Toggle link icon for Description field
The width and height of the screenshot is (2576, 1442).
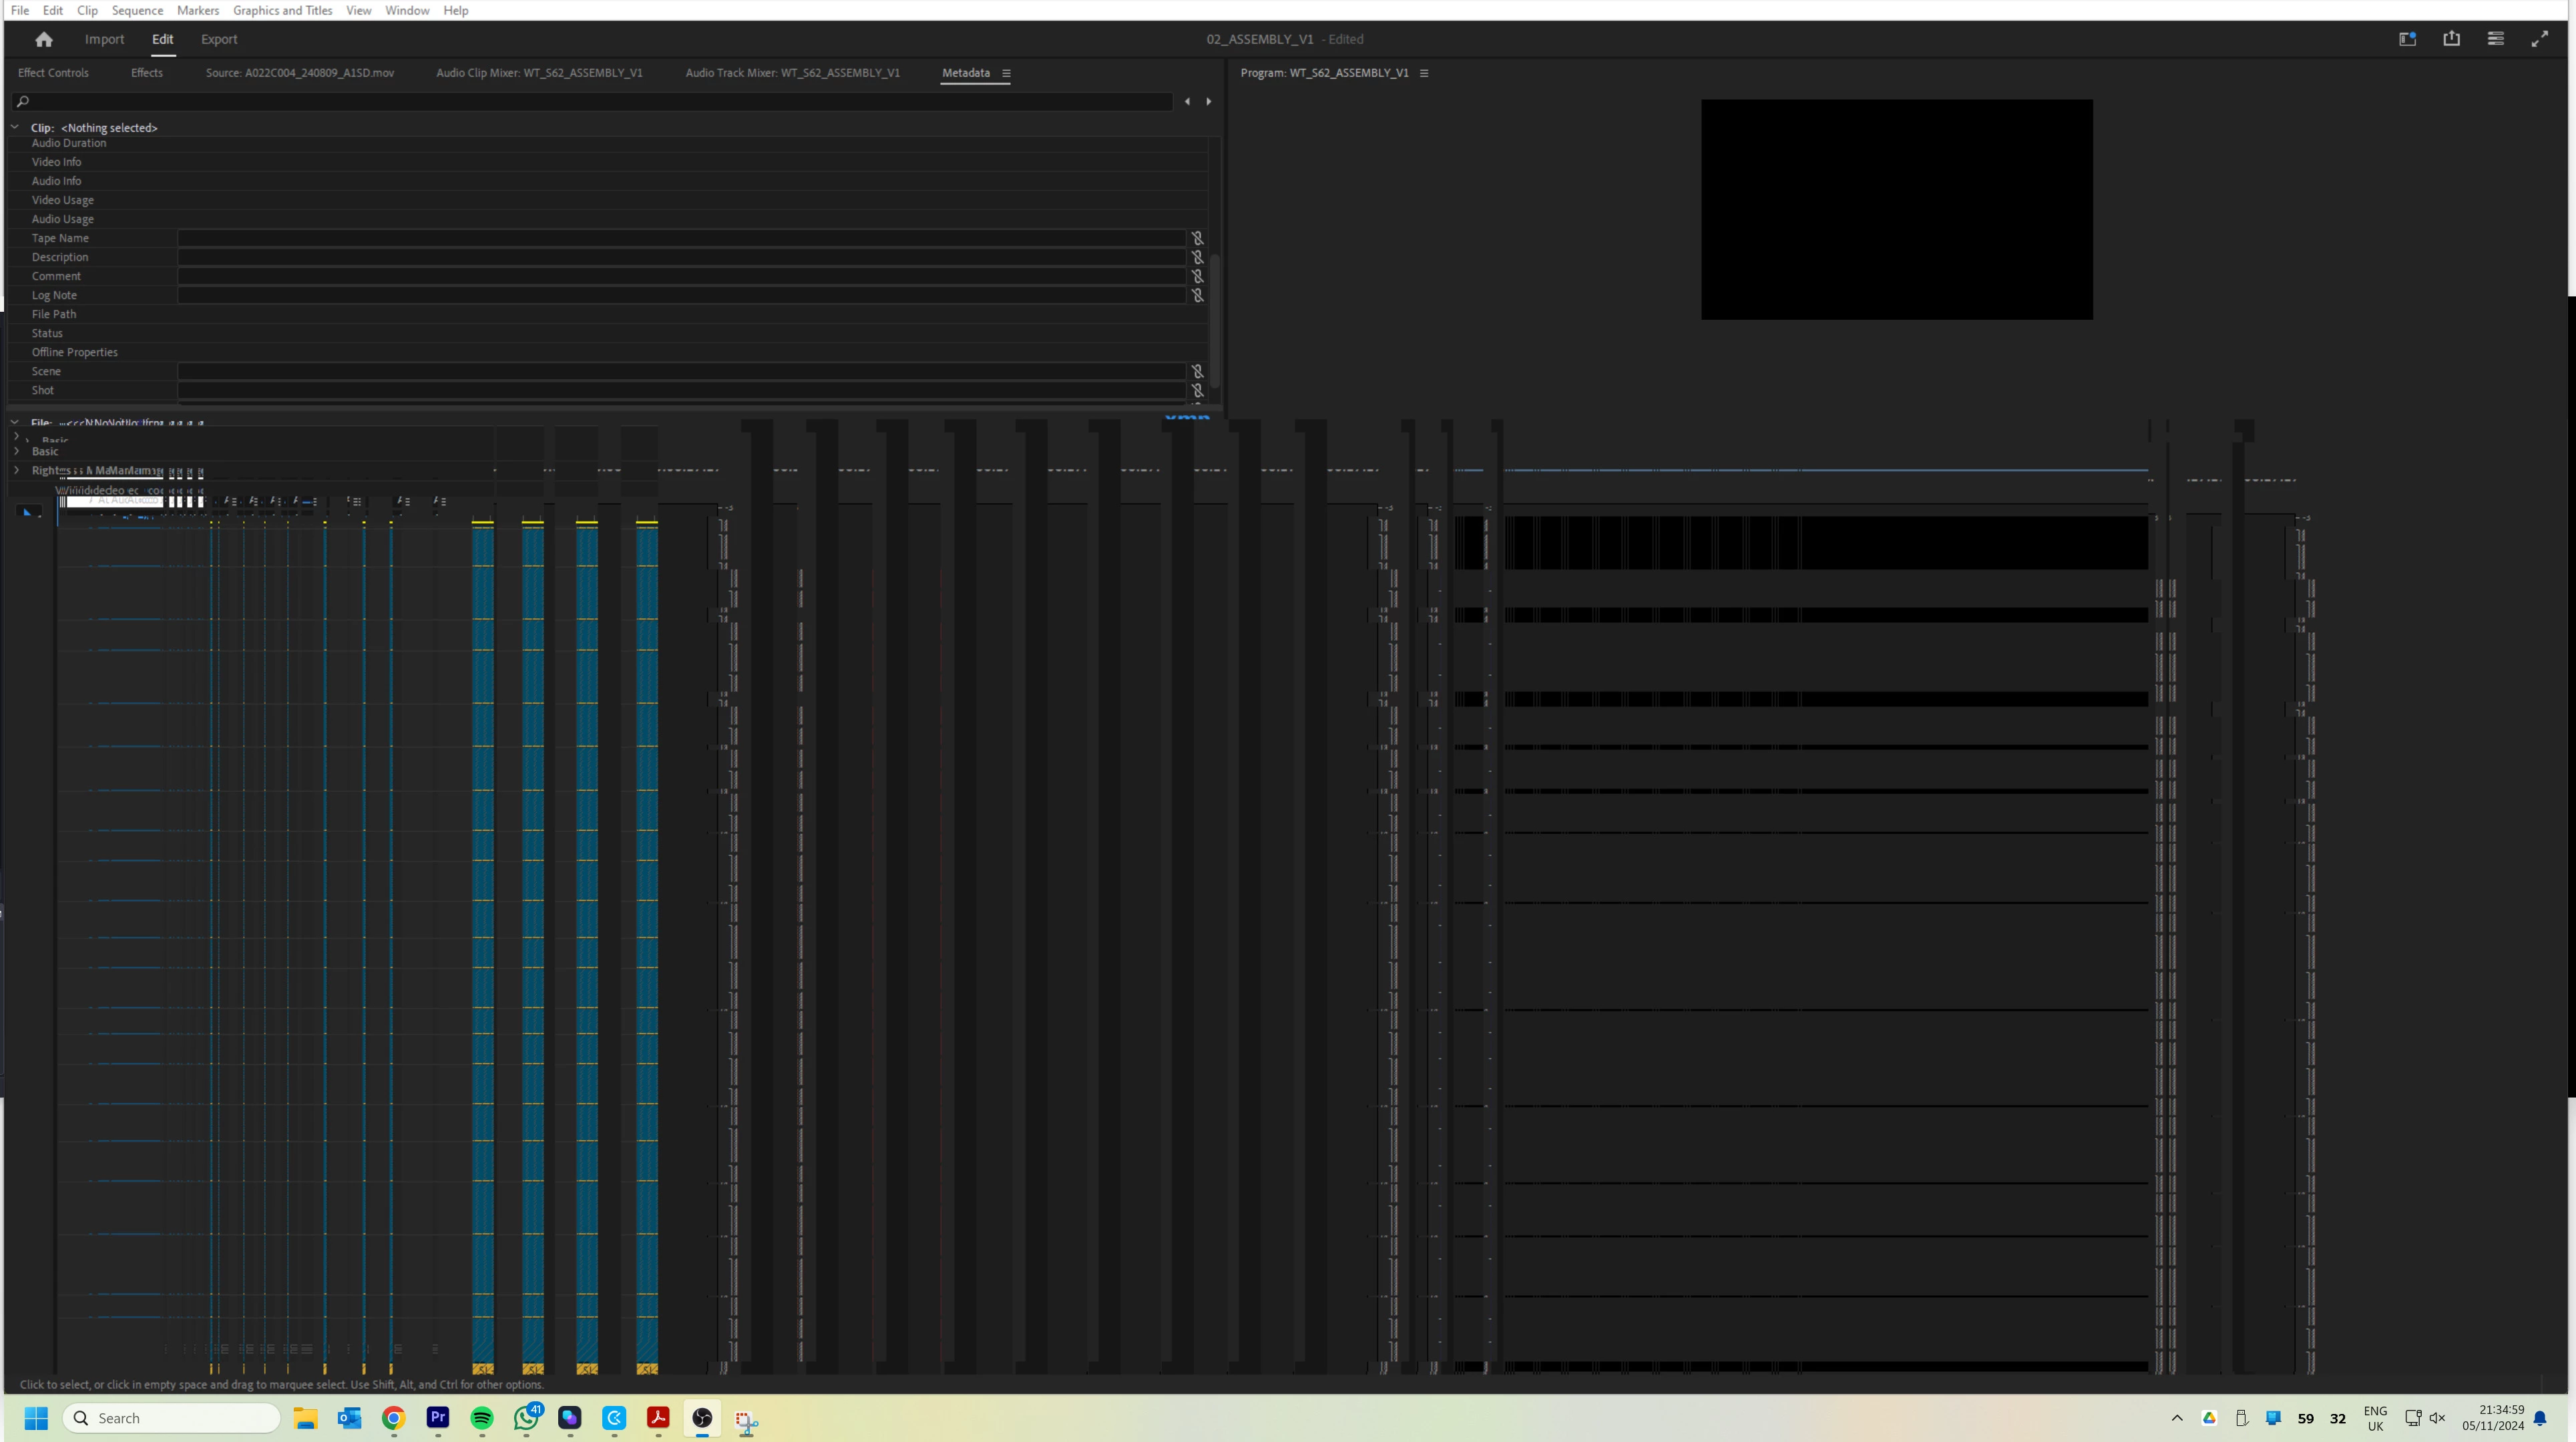pos(1197,257)
